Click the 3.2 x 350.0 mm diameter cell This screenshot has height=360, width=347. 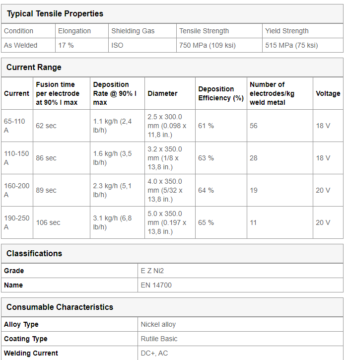(x=170, y=158)
